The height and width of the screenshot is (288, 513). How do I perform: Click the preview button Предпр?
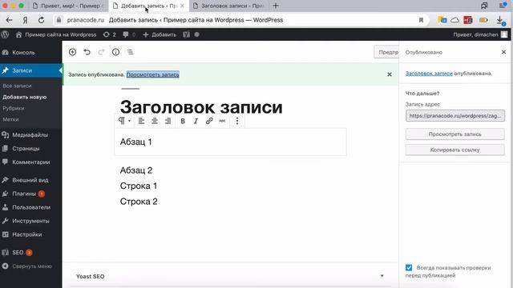[x=386, y=52]
